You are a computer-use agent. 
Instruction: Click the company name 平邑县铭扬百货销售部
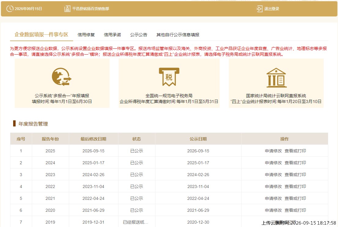click(91, 9)
